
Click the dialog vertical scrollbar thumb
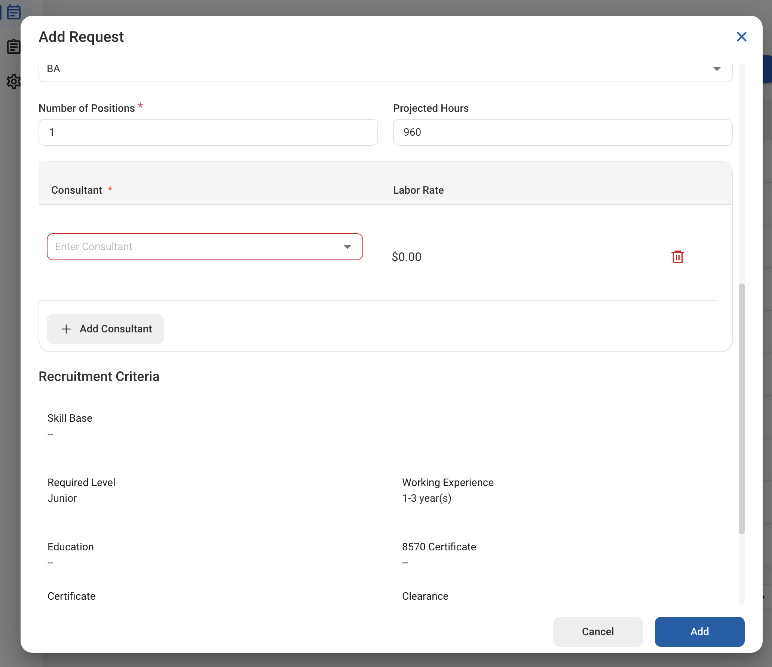[742, 409]
